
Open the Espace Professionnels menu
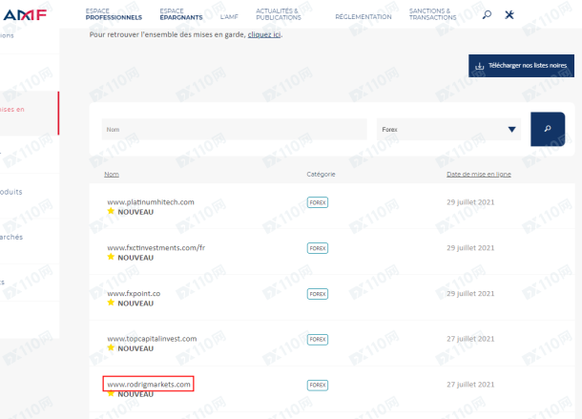pos(114,14)
